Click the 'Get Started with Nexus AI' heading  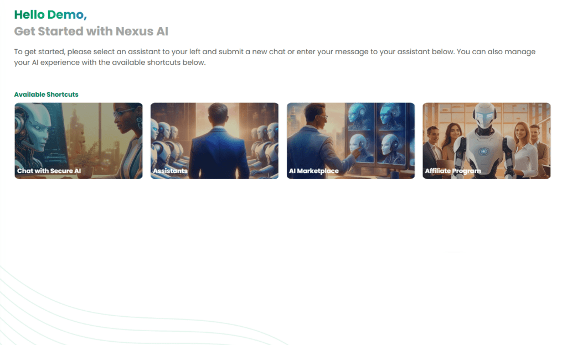pos(91,32)
